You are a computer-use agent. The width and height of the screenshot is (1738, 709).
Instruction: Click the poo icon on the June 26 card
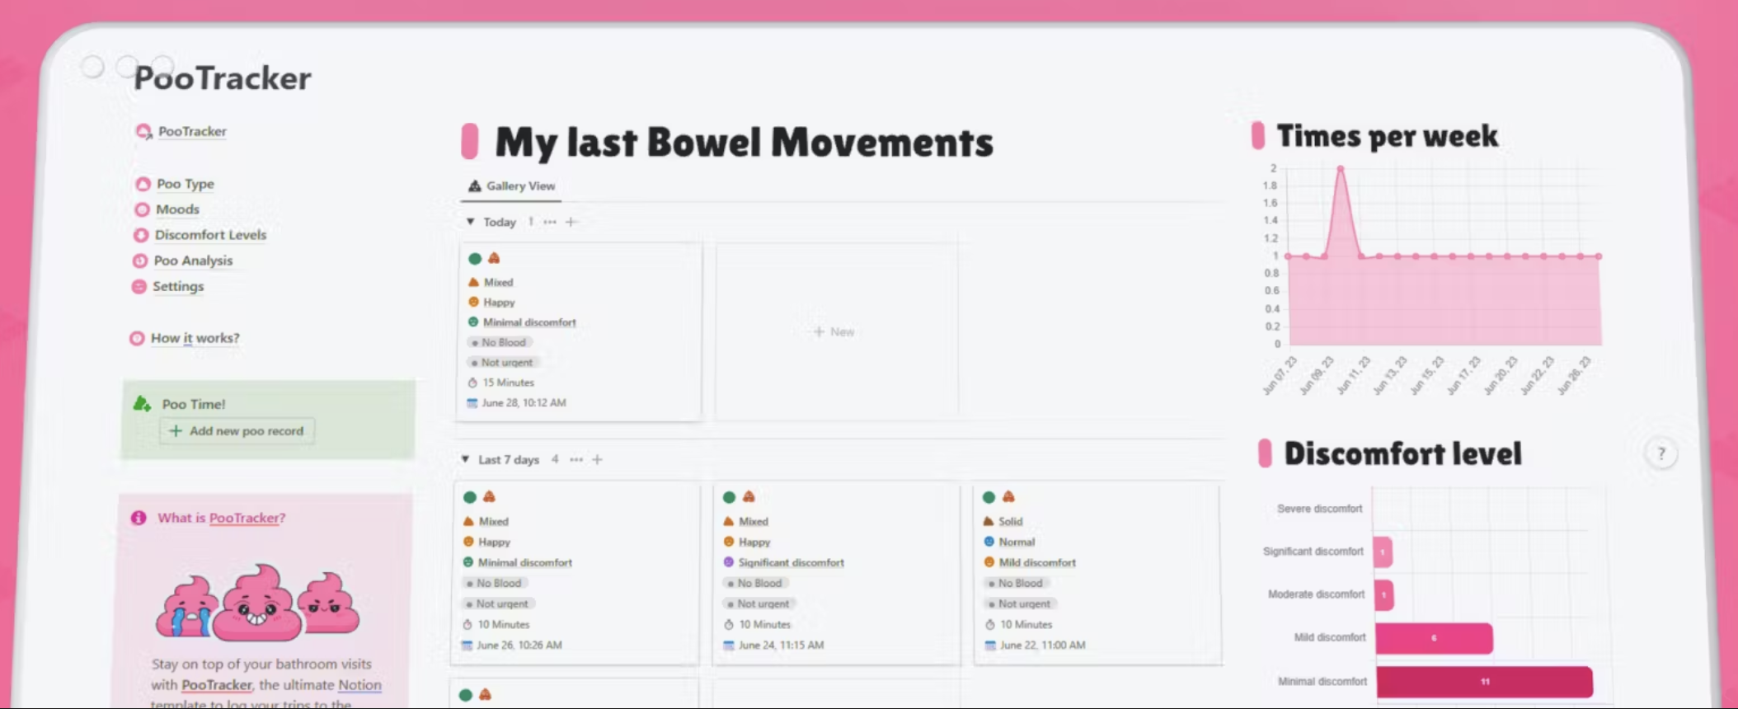tap(489, 497)
